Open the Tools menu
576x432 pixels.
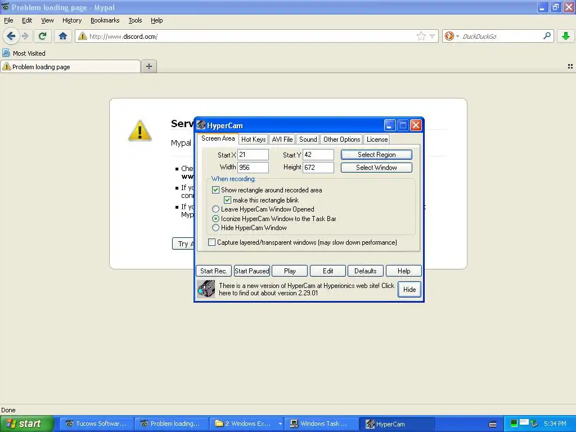coord(135,21)
